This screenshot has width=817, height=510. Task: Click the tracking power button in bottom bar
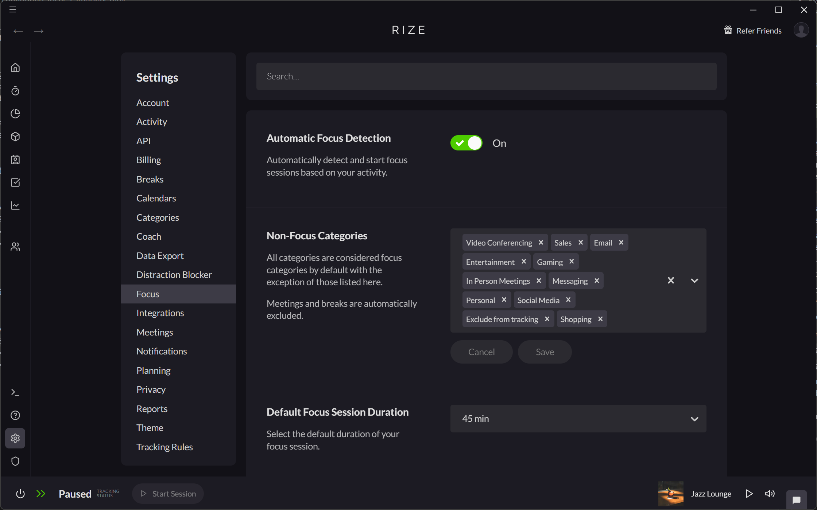(20, 494)
